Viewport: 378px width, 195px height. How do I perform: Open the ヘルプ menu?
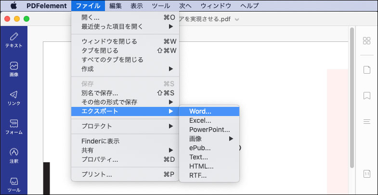[249, 6]
